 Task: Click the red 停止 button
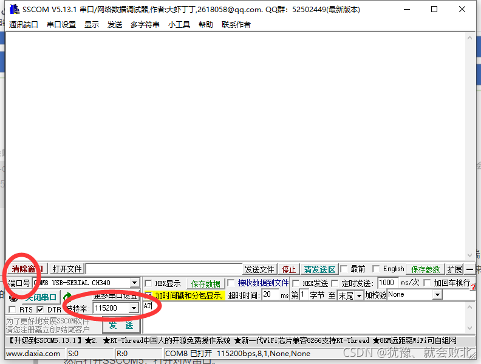[288, 269]
